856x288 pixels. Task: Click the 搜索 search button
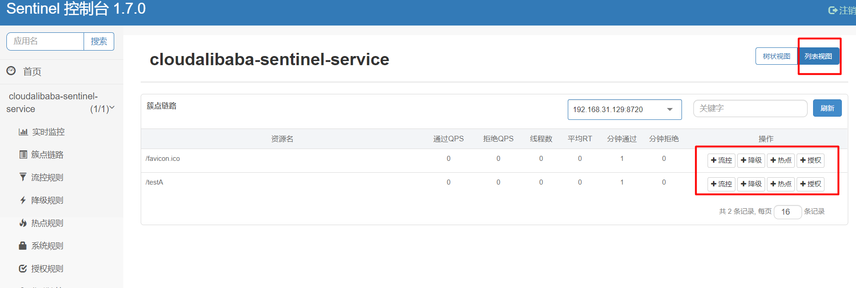[99, 41]
